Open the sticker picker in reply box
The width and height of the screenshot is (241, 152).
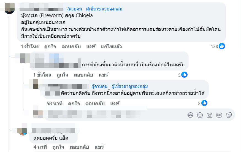229,115
